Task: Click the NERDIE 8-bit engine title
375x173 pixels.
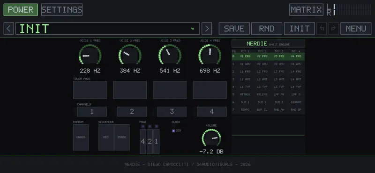Action: click(x=268, y=44)
